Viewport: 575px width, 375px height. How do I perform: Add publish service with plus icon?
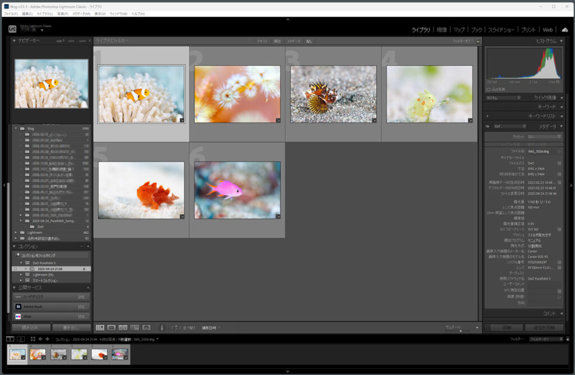point(88,288)
